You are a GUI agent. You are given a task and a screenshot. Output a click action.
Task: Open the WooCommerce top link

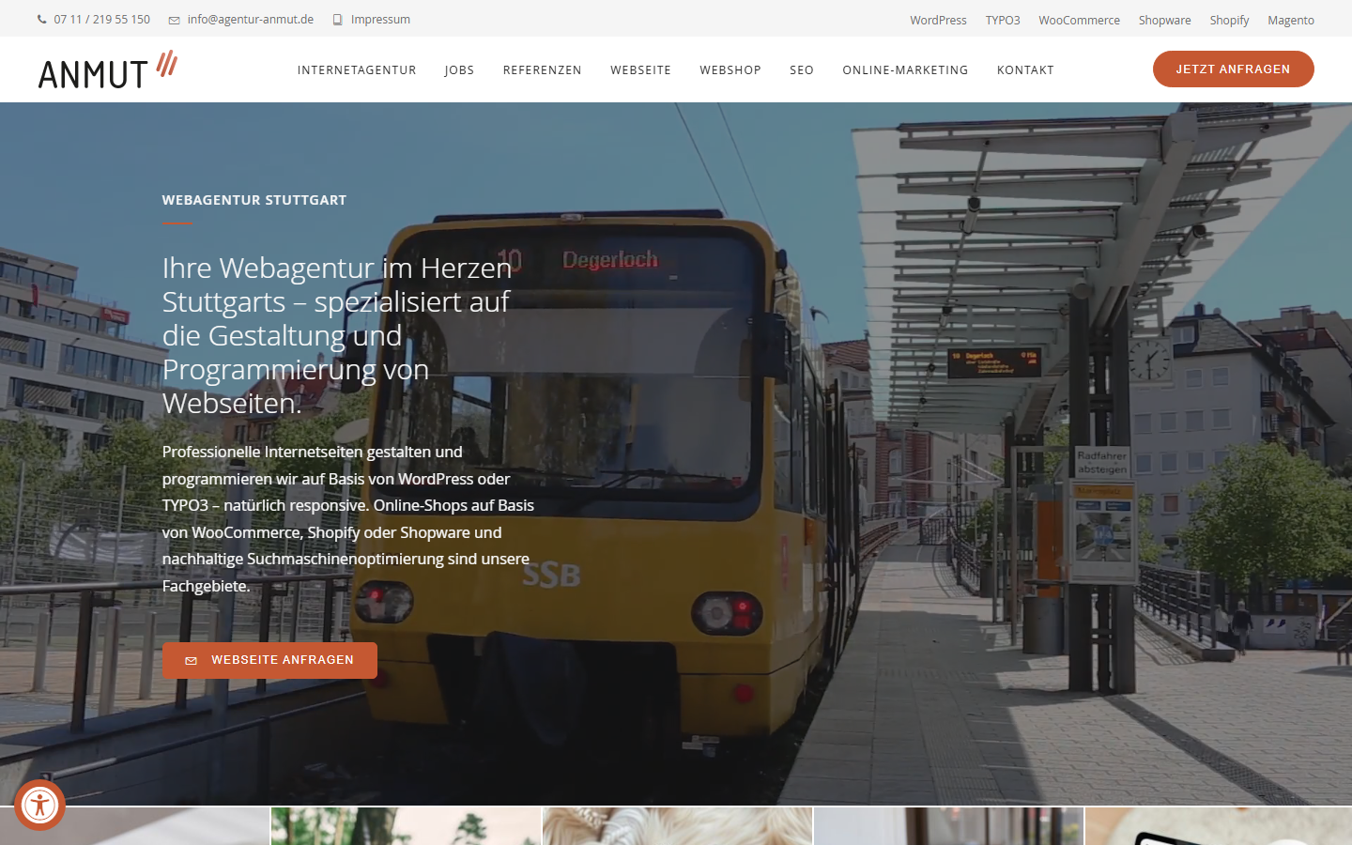tap(1079, 21)
